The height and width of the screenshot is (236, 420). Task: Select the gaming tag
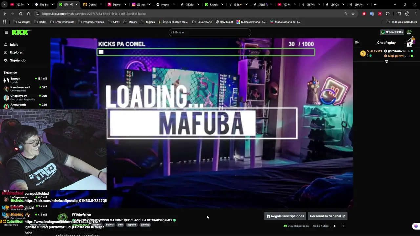coord(145,225)
